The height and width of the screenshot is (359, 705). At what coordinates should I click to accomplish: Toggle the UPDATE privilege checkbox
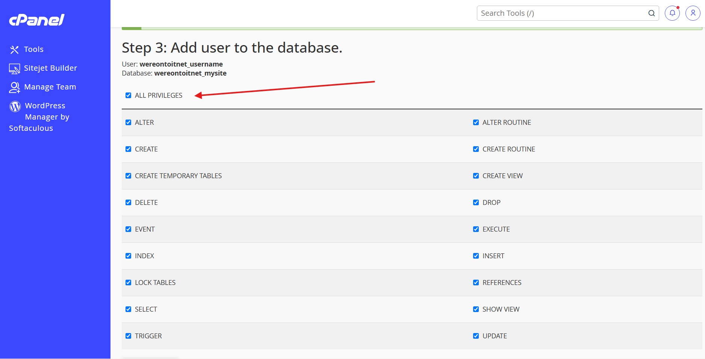click(476, 336)
